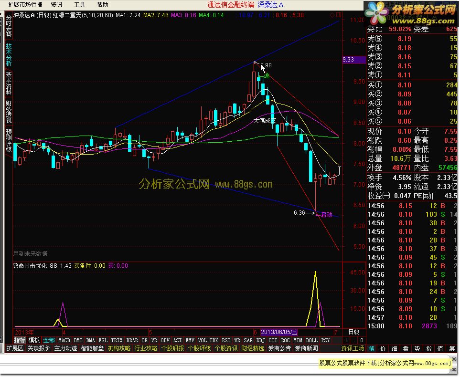Screen dimensions: 460x377
Task: Select the 笔 tab in quote panel
Action: point(372,348)
